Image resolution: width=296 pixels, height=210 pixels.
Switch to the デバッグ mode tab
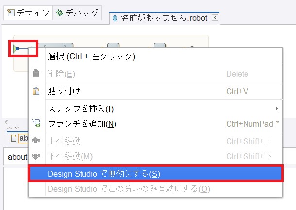(77, 13)
